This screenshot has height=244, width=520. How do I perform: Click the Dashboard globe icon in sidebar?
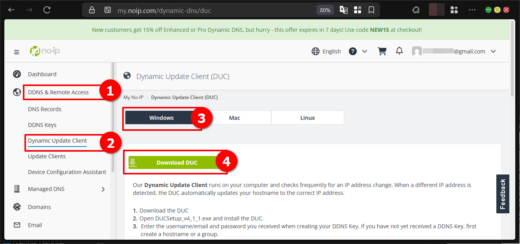(x=17, y=74)
